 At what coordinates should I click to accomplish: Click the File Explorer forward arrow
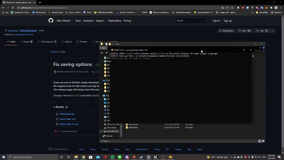tap(106, 53)
